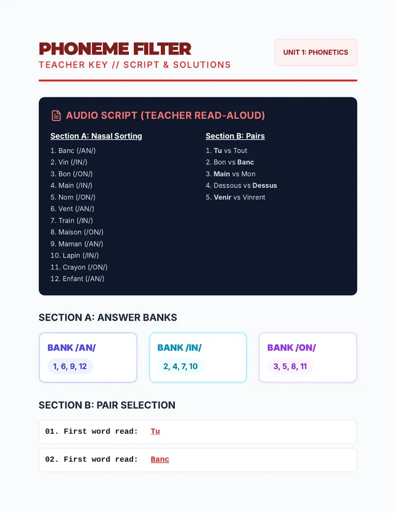Click the PHONEME FILTER title
Screen dimensions: 396x513
[x=115, y=49]
